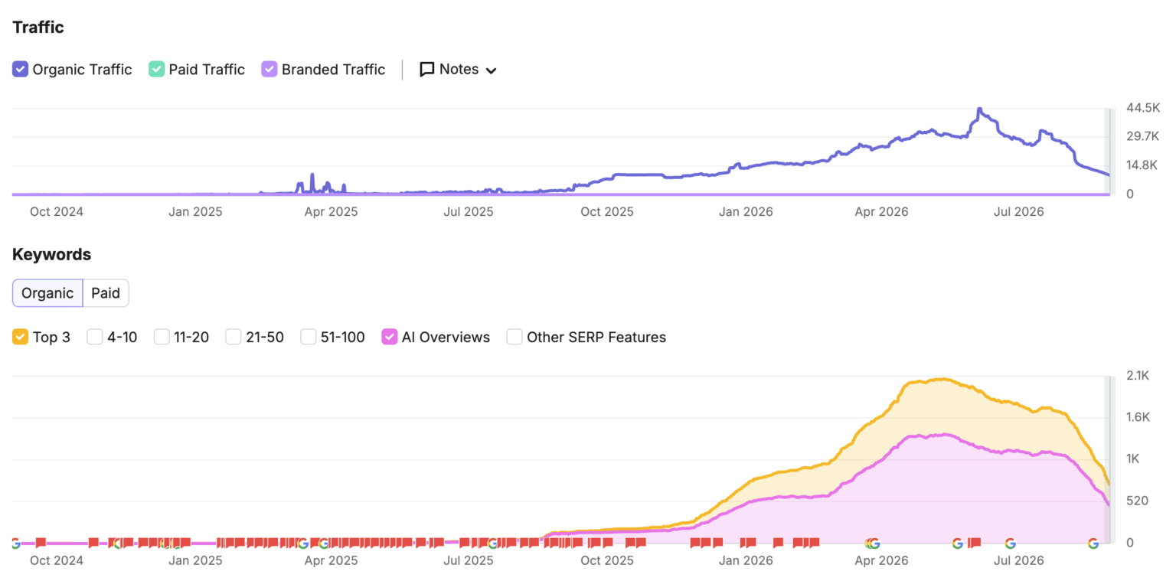Click the Traffic chart's right-edge scrollbar handle
Image resolution: width=1176 pixels, height=581 pixels.
(x=1109, y=152)
